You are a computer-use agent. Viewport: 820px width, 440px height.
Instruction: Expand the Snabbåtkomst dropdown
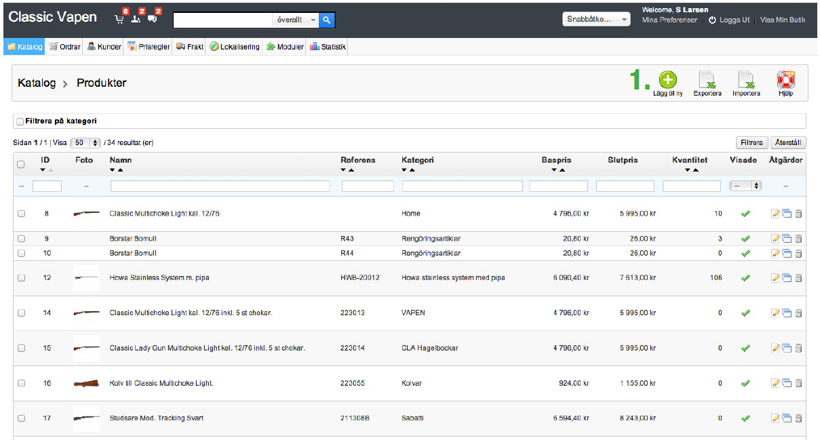point(597,20)
